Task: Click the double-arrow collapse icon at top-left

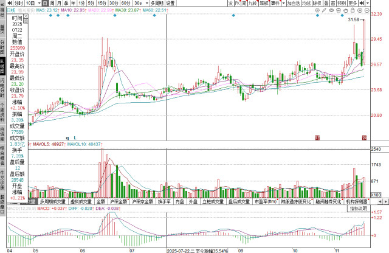Action: pos(2,3)
